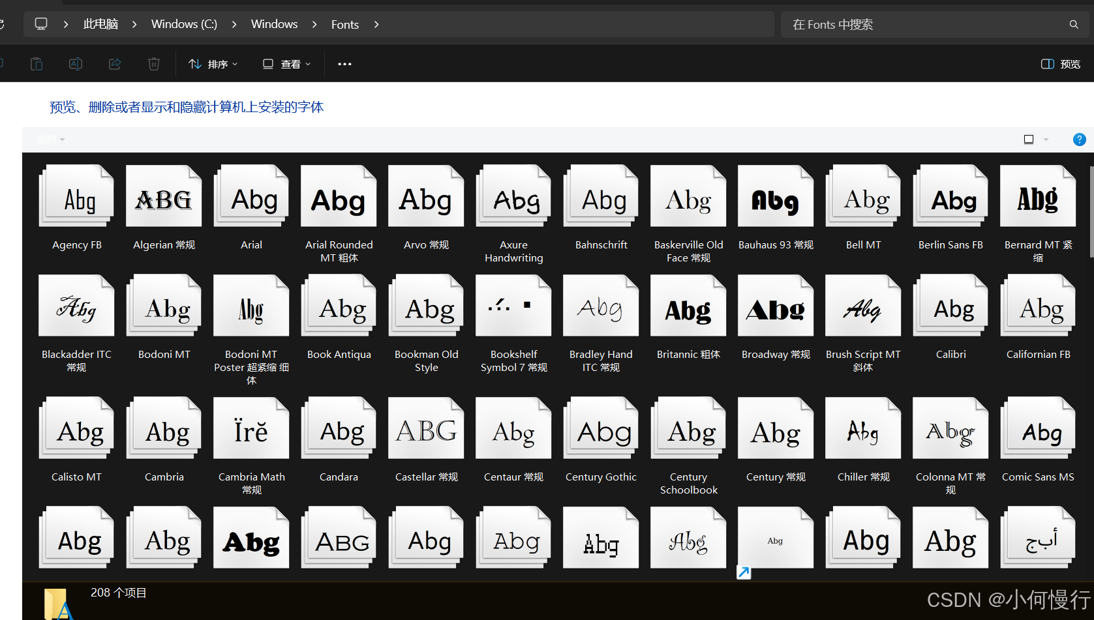Select the Bernard MT font icon

[x=1038, y=196]
